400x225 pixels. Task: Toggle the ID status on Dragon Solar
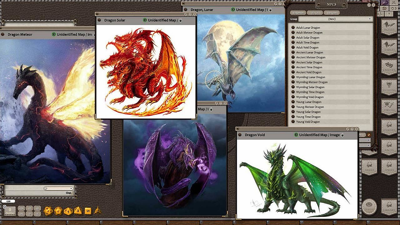pos(145,20)
